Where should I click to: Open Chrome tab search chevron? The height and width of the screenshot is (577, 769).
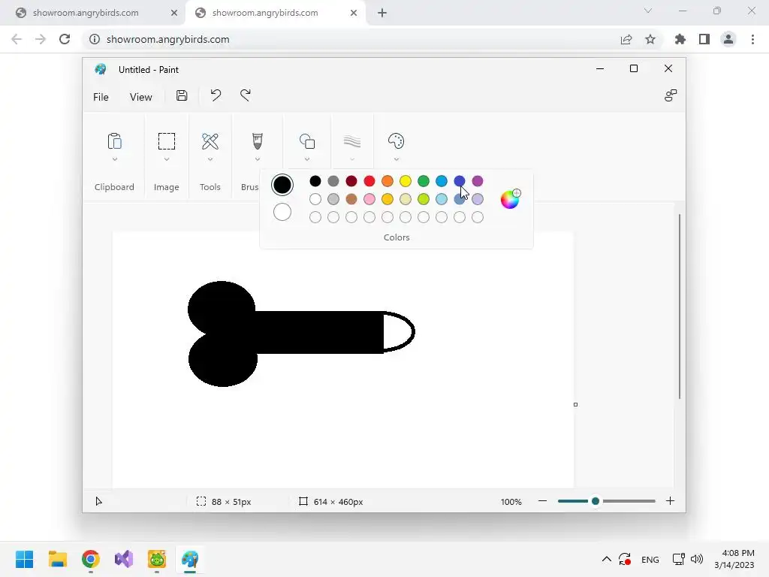pyautogui.click(x=648, y=11)
